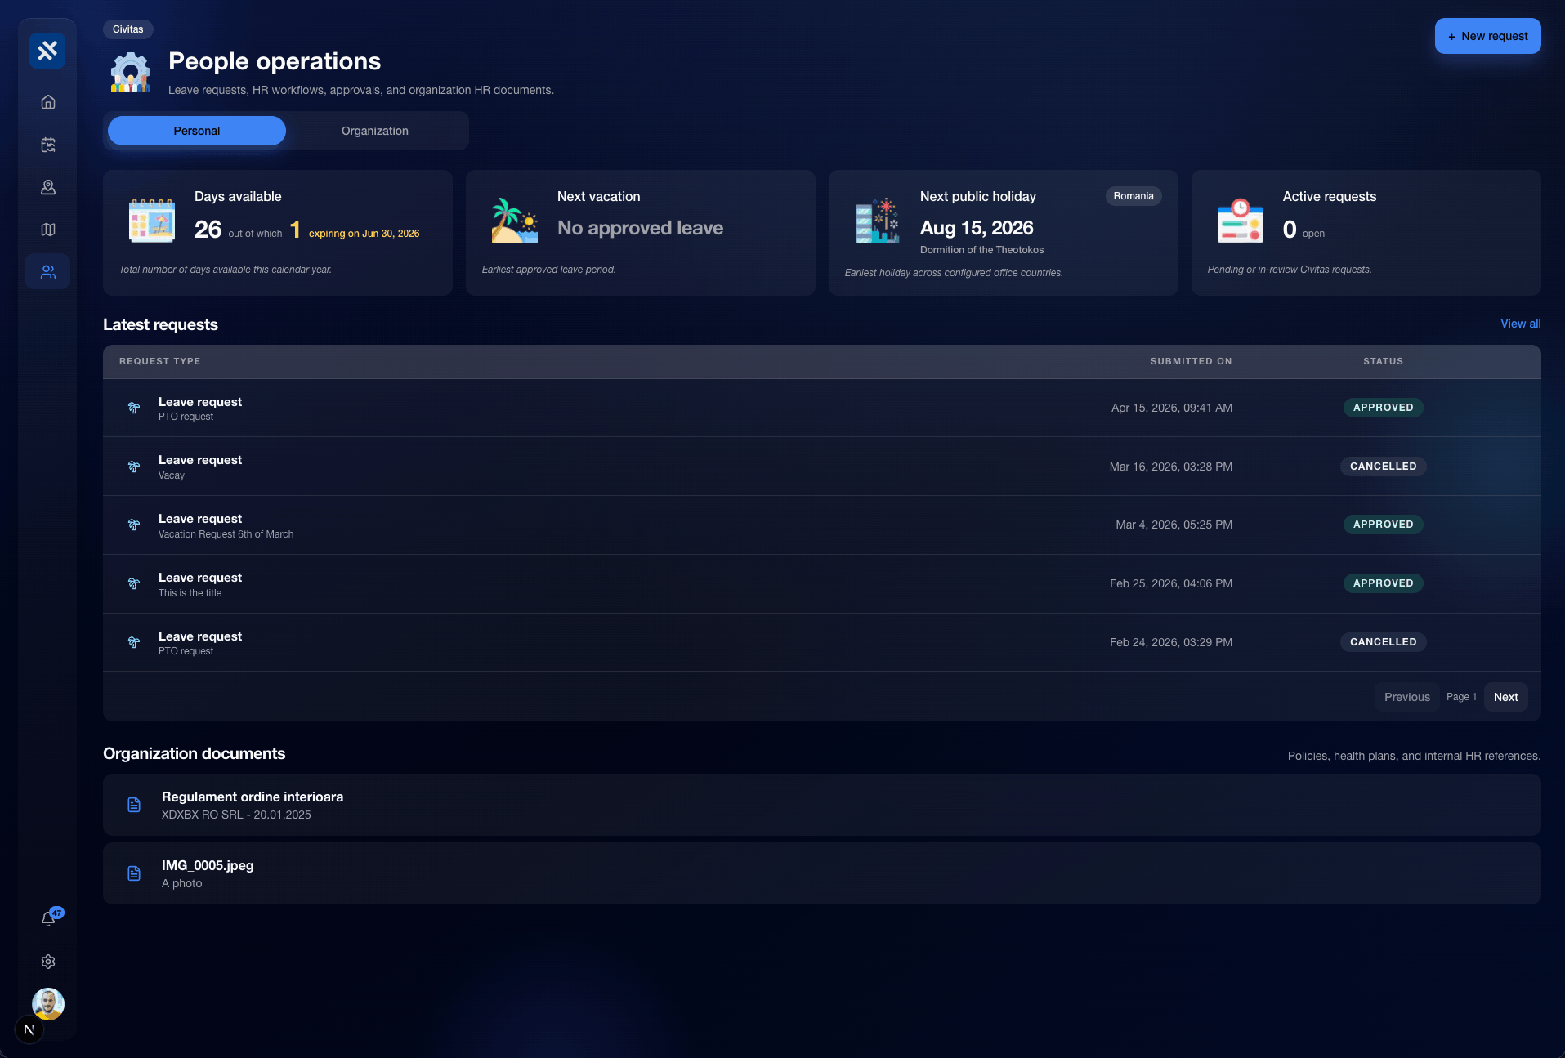The image size is (1565, 1058).
Task: Switch to the Organization tab
Action: (x=375, y=131)
